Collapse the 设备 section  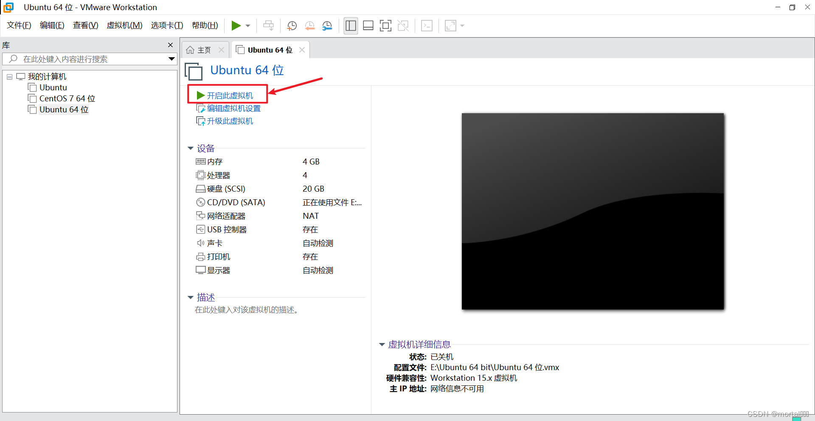pyautogui.click(x=191, y=148)
